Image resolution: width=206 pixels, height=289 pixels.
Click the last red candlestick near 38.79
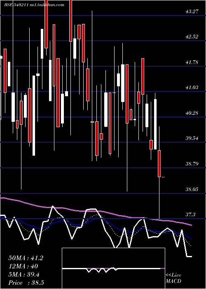[x=159, y=163]
